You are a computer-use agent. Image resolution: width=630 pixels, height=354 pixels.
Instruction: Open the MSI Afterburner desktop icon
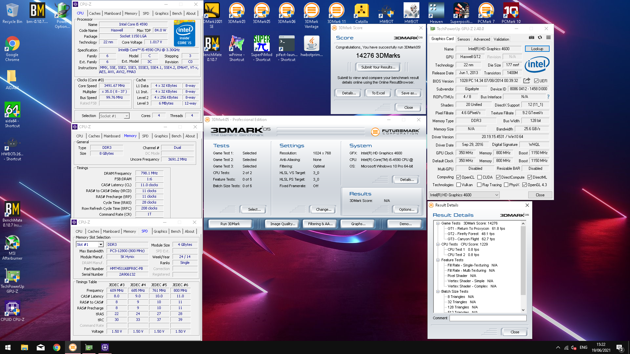click(12, 247)
